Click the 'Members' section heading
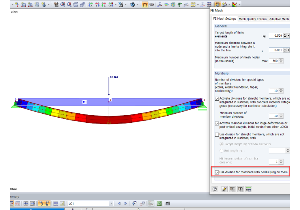This screenshot has height=210, width=300. [221, 73]
